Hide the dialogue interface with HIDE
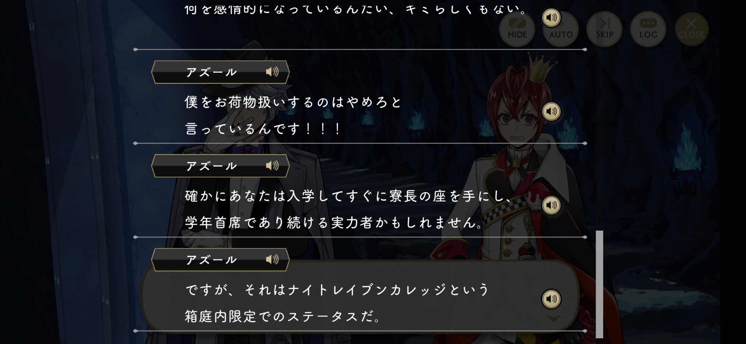 [517, 29]
